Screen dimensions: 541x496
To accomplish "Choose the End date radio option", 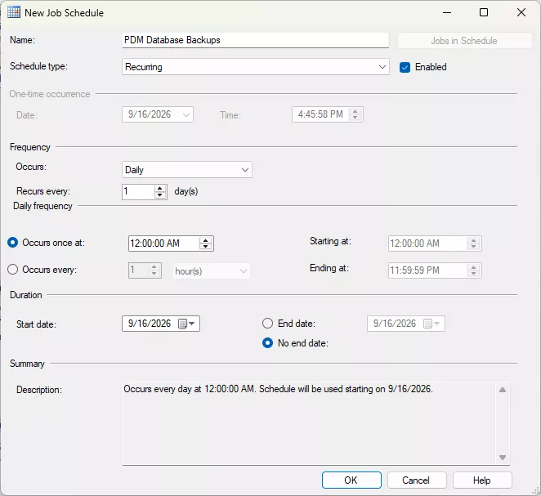I will 267,324.
